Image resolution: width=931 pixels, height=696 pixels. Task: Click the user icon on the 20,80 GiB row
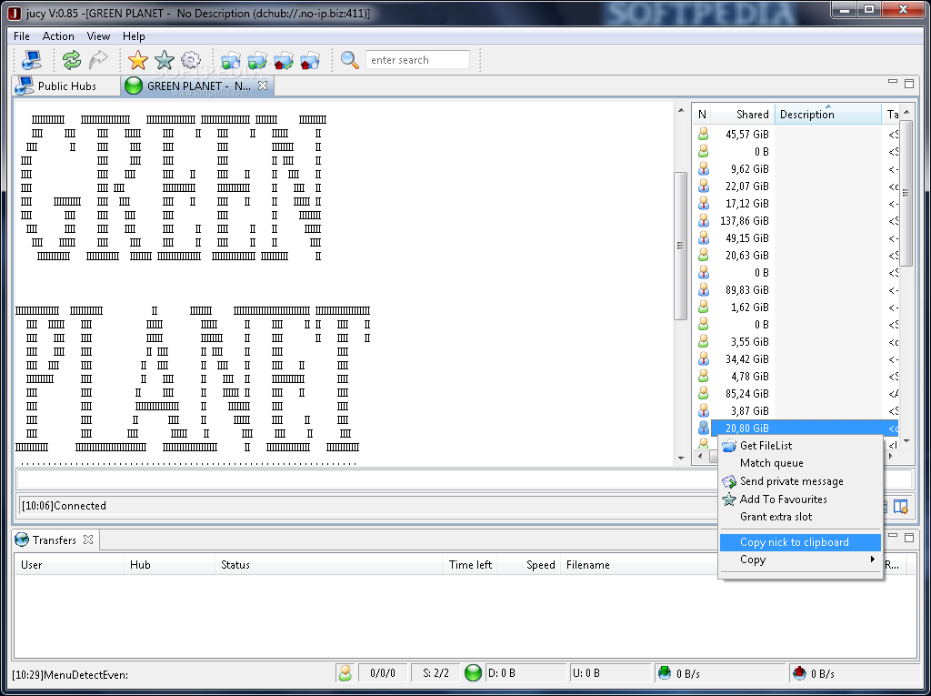pos(703,428)
